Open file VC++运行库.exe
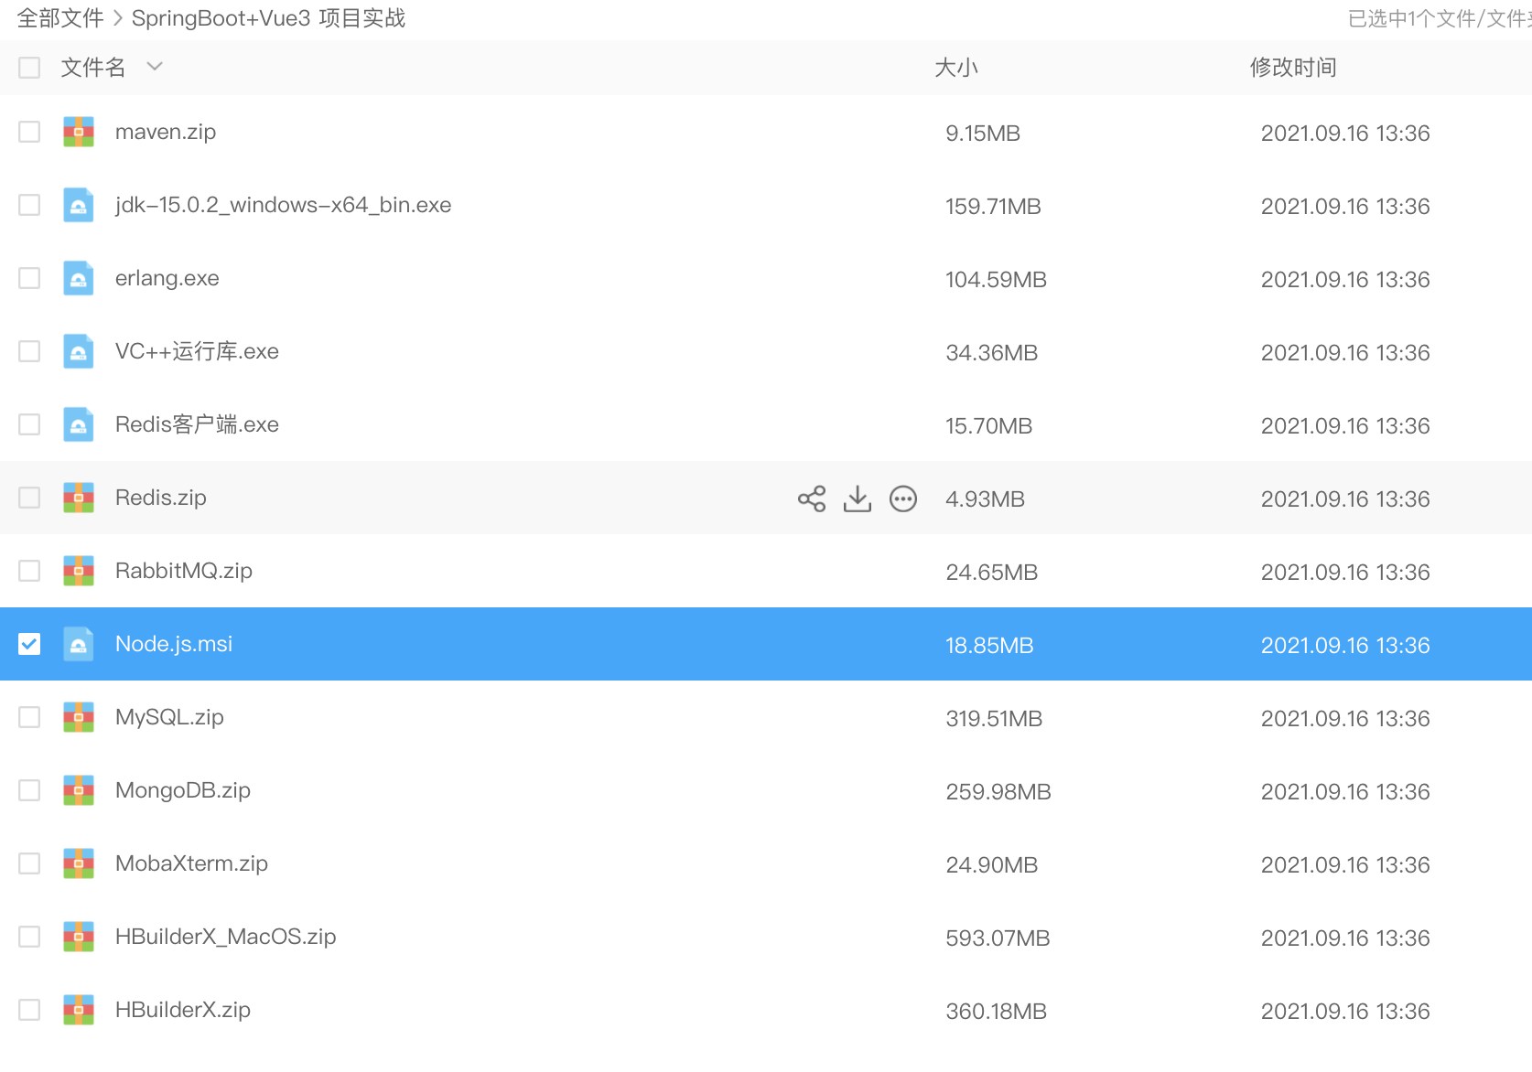This screenshot has width=1532, height=1072. (197, 351)
